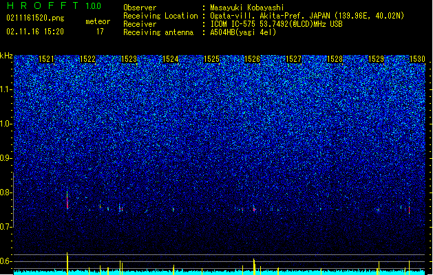This screenshot has height=275, width=433.
Task: Click the Receiving Location value text
Action: (307, 16)
